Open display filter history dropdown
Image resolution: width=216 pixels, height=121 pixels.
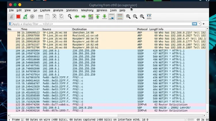coord(199,24)
